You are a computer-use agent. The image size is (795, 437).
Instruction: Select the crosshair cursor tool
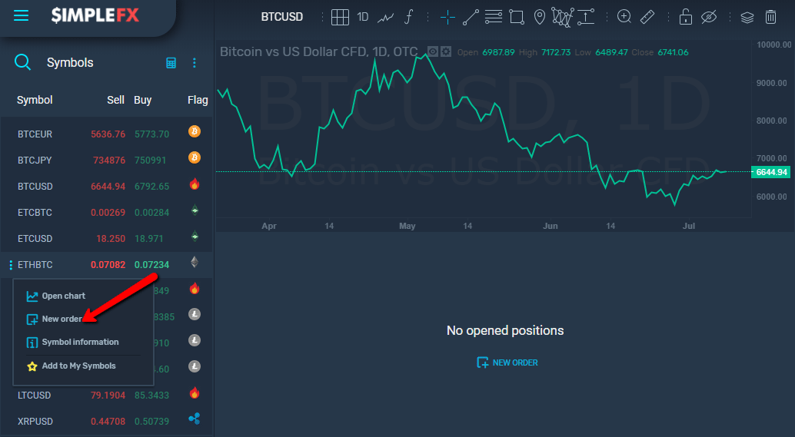(x=448, y=17)
